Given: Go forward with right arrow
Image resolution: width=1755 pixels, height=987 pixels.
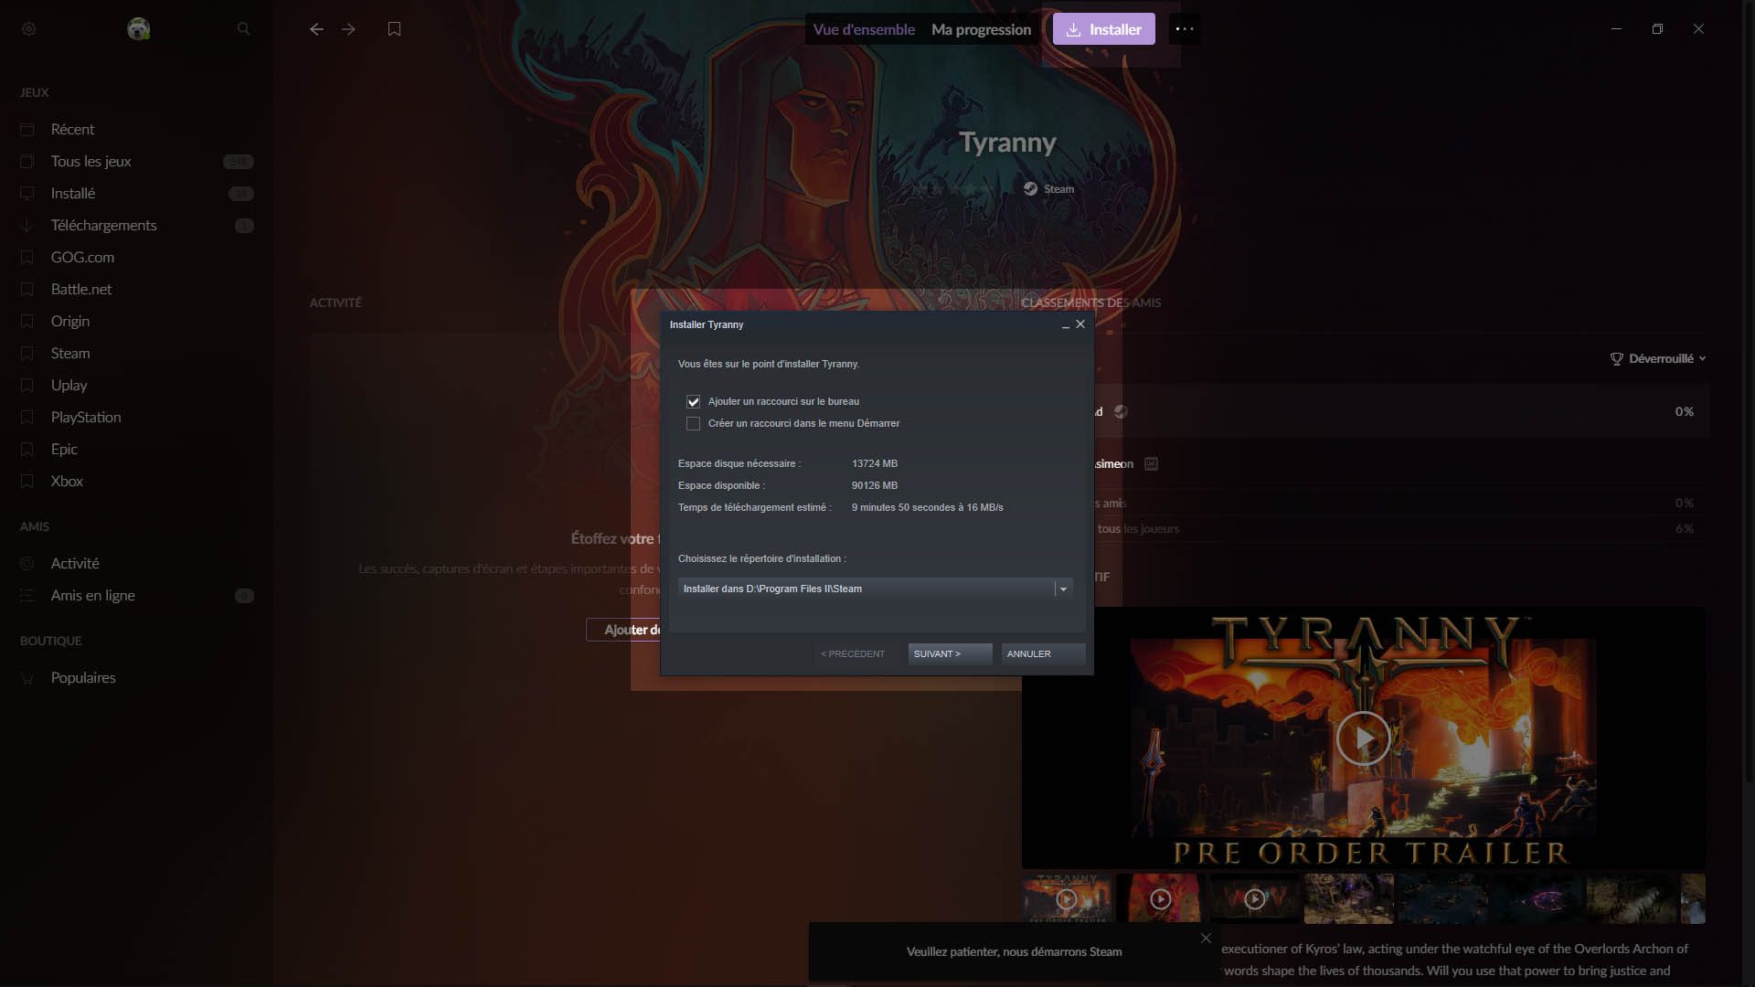Looking at the screenshot, I should (348, 29).
